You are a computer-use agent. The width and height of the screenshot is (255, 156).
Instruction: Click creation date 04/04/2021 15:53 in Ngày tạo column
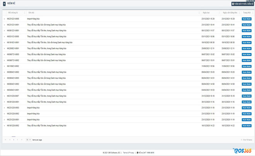[208, 90]
